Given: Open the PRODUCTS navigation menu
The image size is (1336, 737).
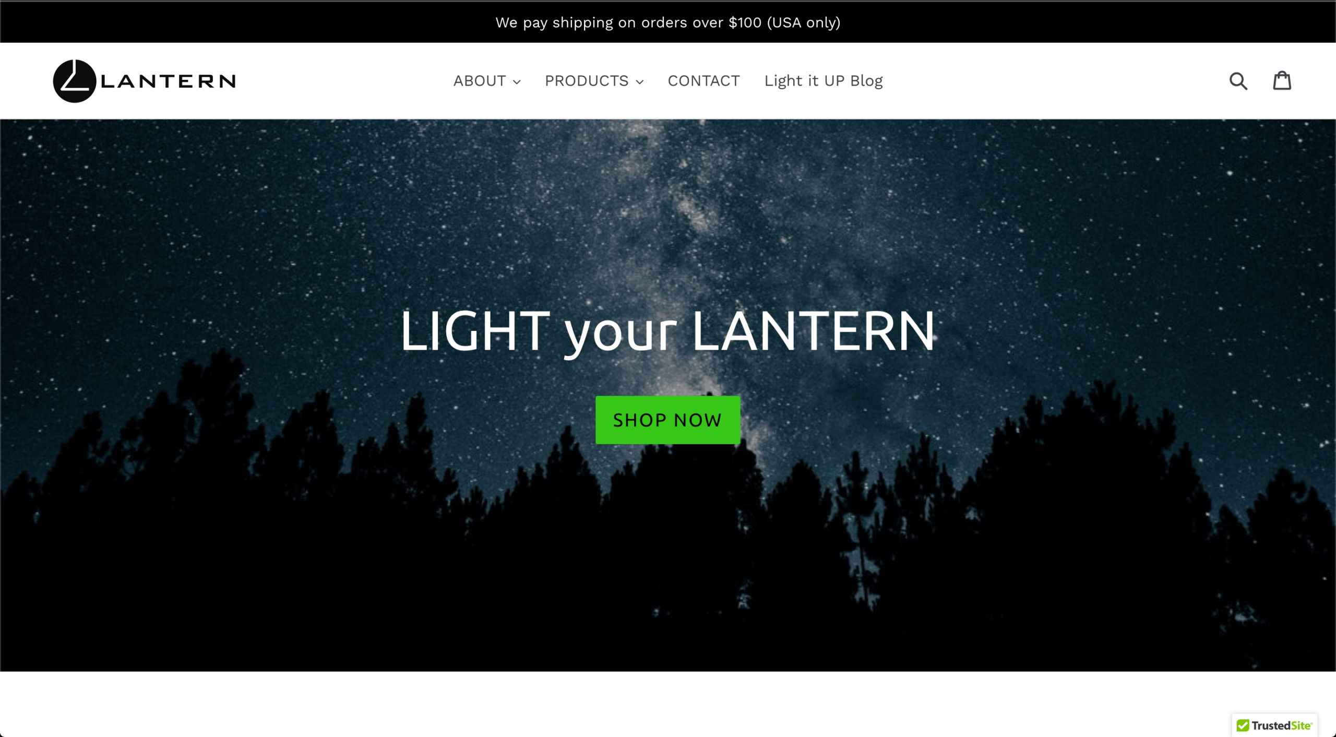Looking at the screenshot, I should coord(594,81).
